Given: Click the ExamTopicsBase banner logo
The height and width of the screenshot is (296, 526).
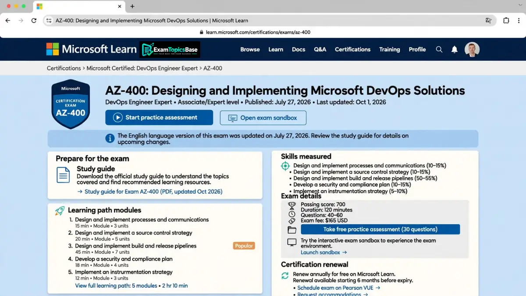Looking at the screenshot, I should coord(170,50).
